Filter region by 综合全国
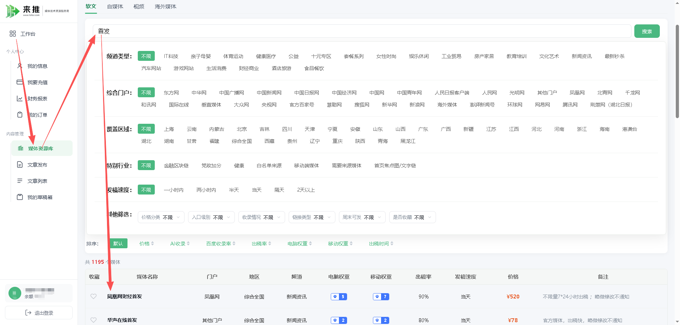The height and width of the screenshot is (325, 680). [x=242, y=141]
